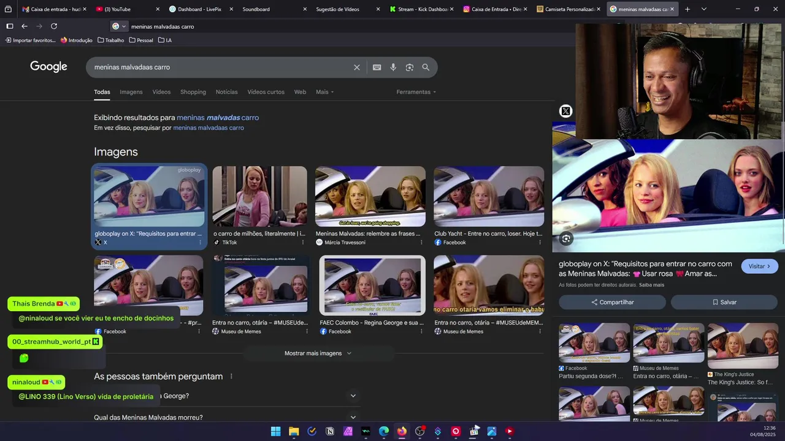Expand the Mais search filter menu
The height and width of the screenshot is (441, 785).
[325, 92]
